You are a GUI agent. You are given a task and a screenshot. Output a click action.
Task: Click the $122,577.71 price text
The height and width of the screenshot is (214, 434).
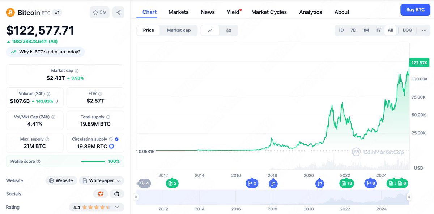coord(40,30)
